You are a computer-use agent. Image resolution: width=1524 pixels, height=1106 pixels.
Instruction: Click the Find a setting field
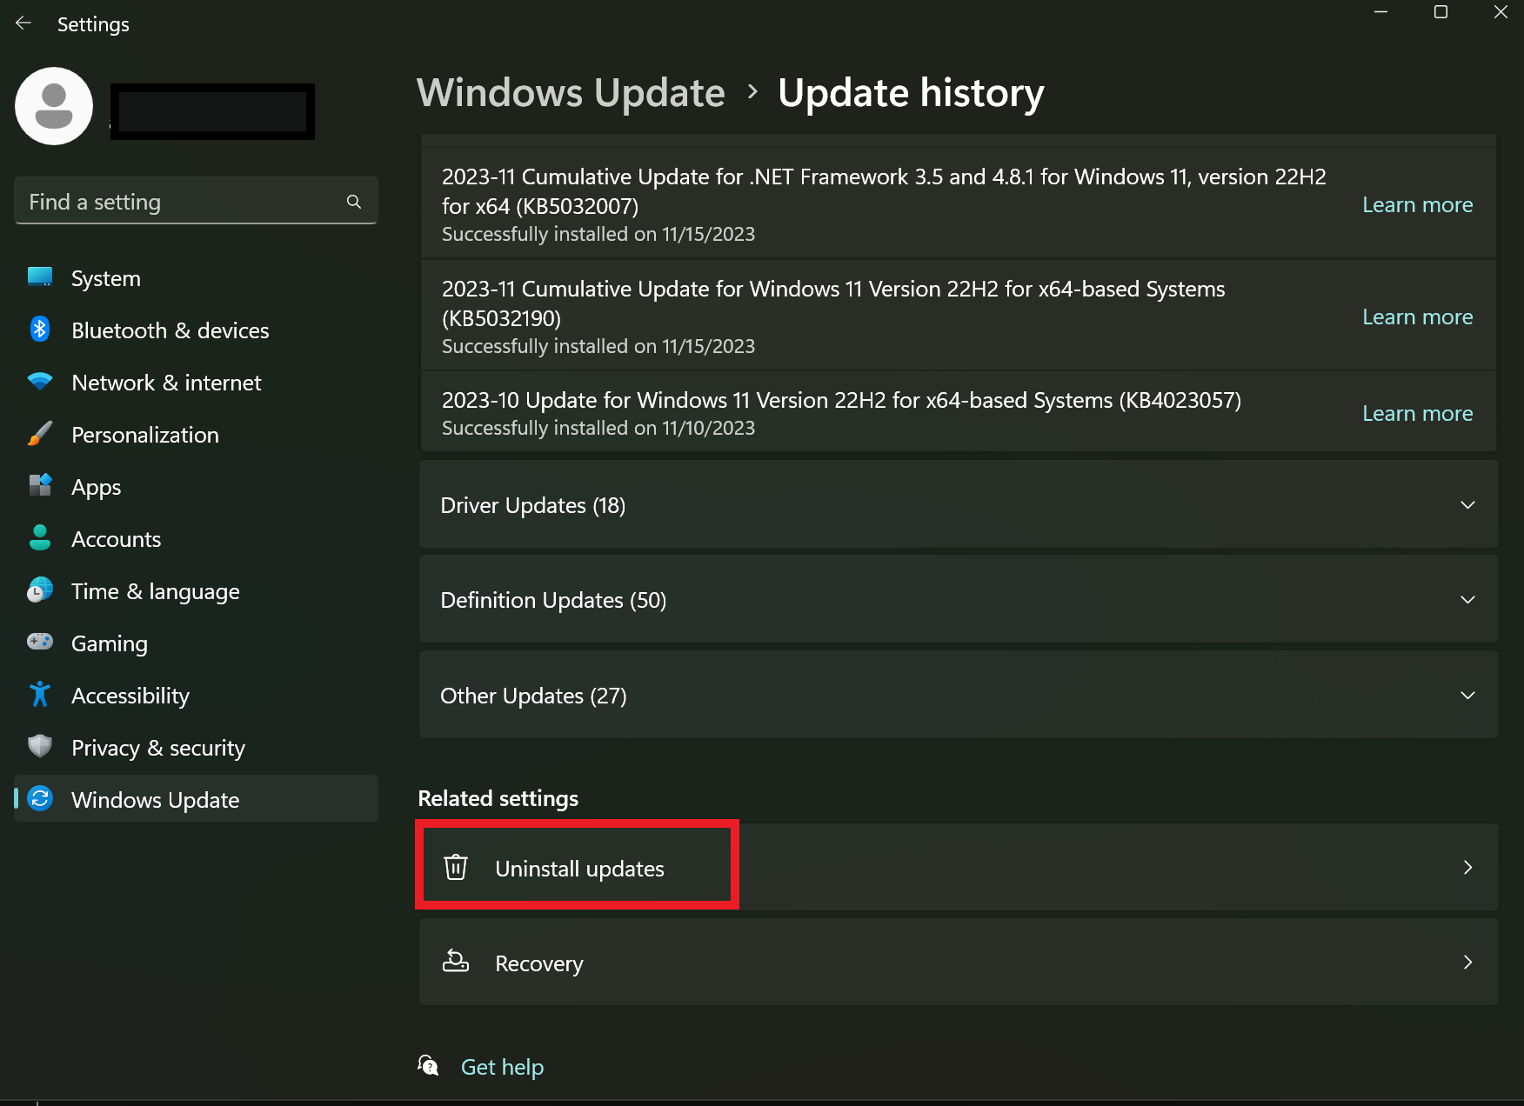click(x=183, y=202)
